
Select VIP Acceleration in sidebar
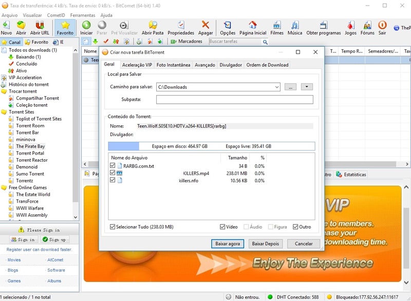[x=25, y=78]
